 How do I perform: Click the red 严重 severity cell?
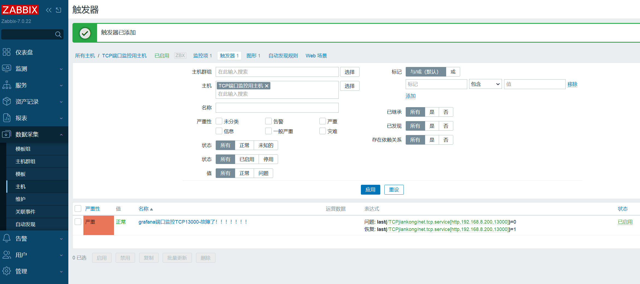[x=98, y=225]
